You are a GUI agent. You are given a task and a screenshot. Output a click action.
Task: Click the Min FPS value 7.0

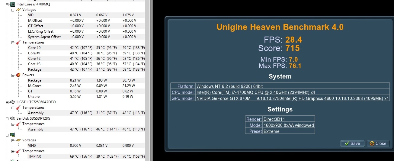click(x=293, y=60)
